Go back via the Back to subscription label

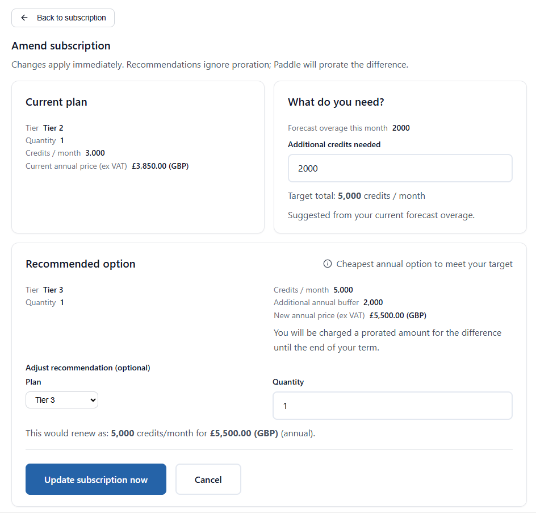pyautogui.click(x=72, y=18)
